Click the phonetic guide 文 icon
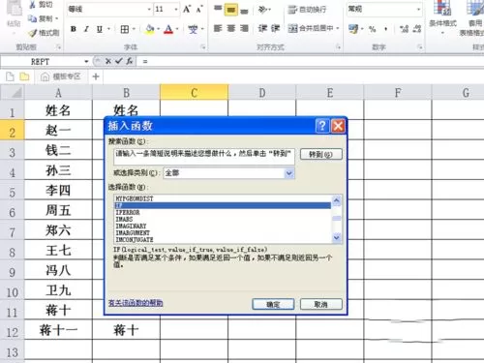This screenshot has height=363, width=484. pos(193,29)
